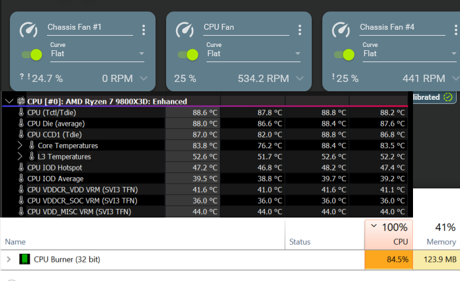Viewport: 460px width, 281px height.
Task: Click the Chassis Fan #4 gauge icon
Action: pyautogui.click(x=341, y=30)
